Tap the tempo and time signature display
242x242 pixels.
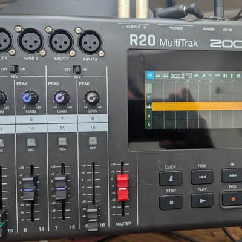(189, 76)
